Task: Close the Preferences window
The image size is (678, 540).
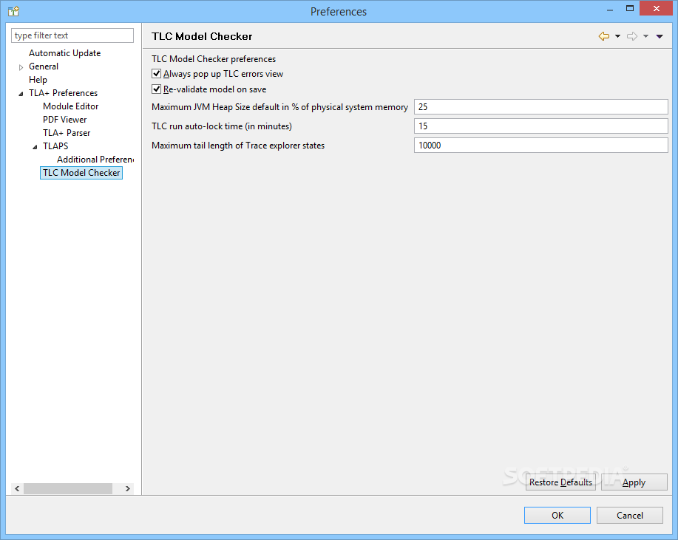Action: [657, 9]
